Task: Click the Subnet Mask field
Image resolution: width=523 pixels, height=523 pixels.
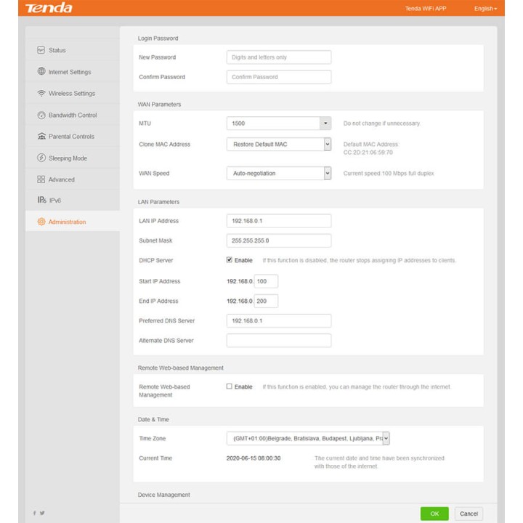Action: [x=279, y=240]
